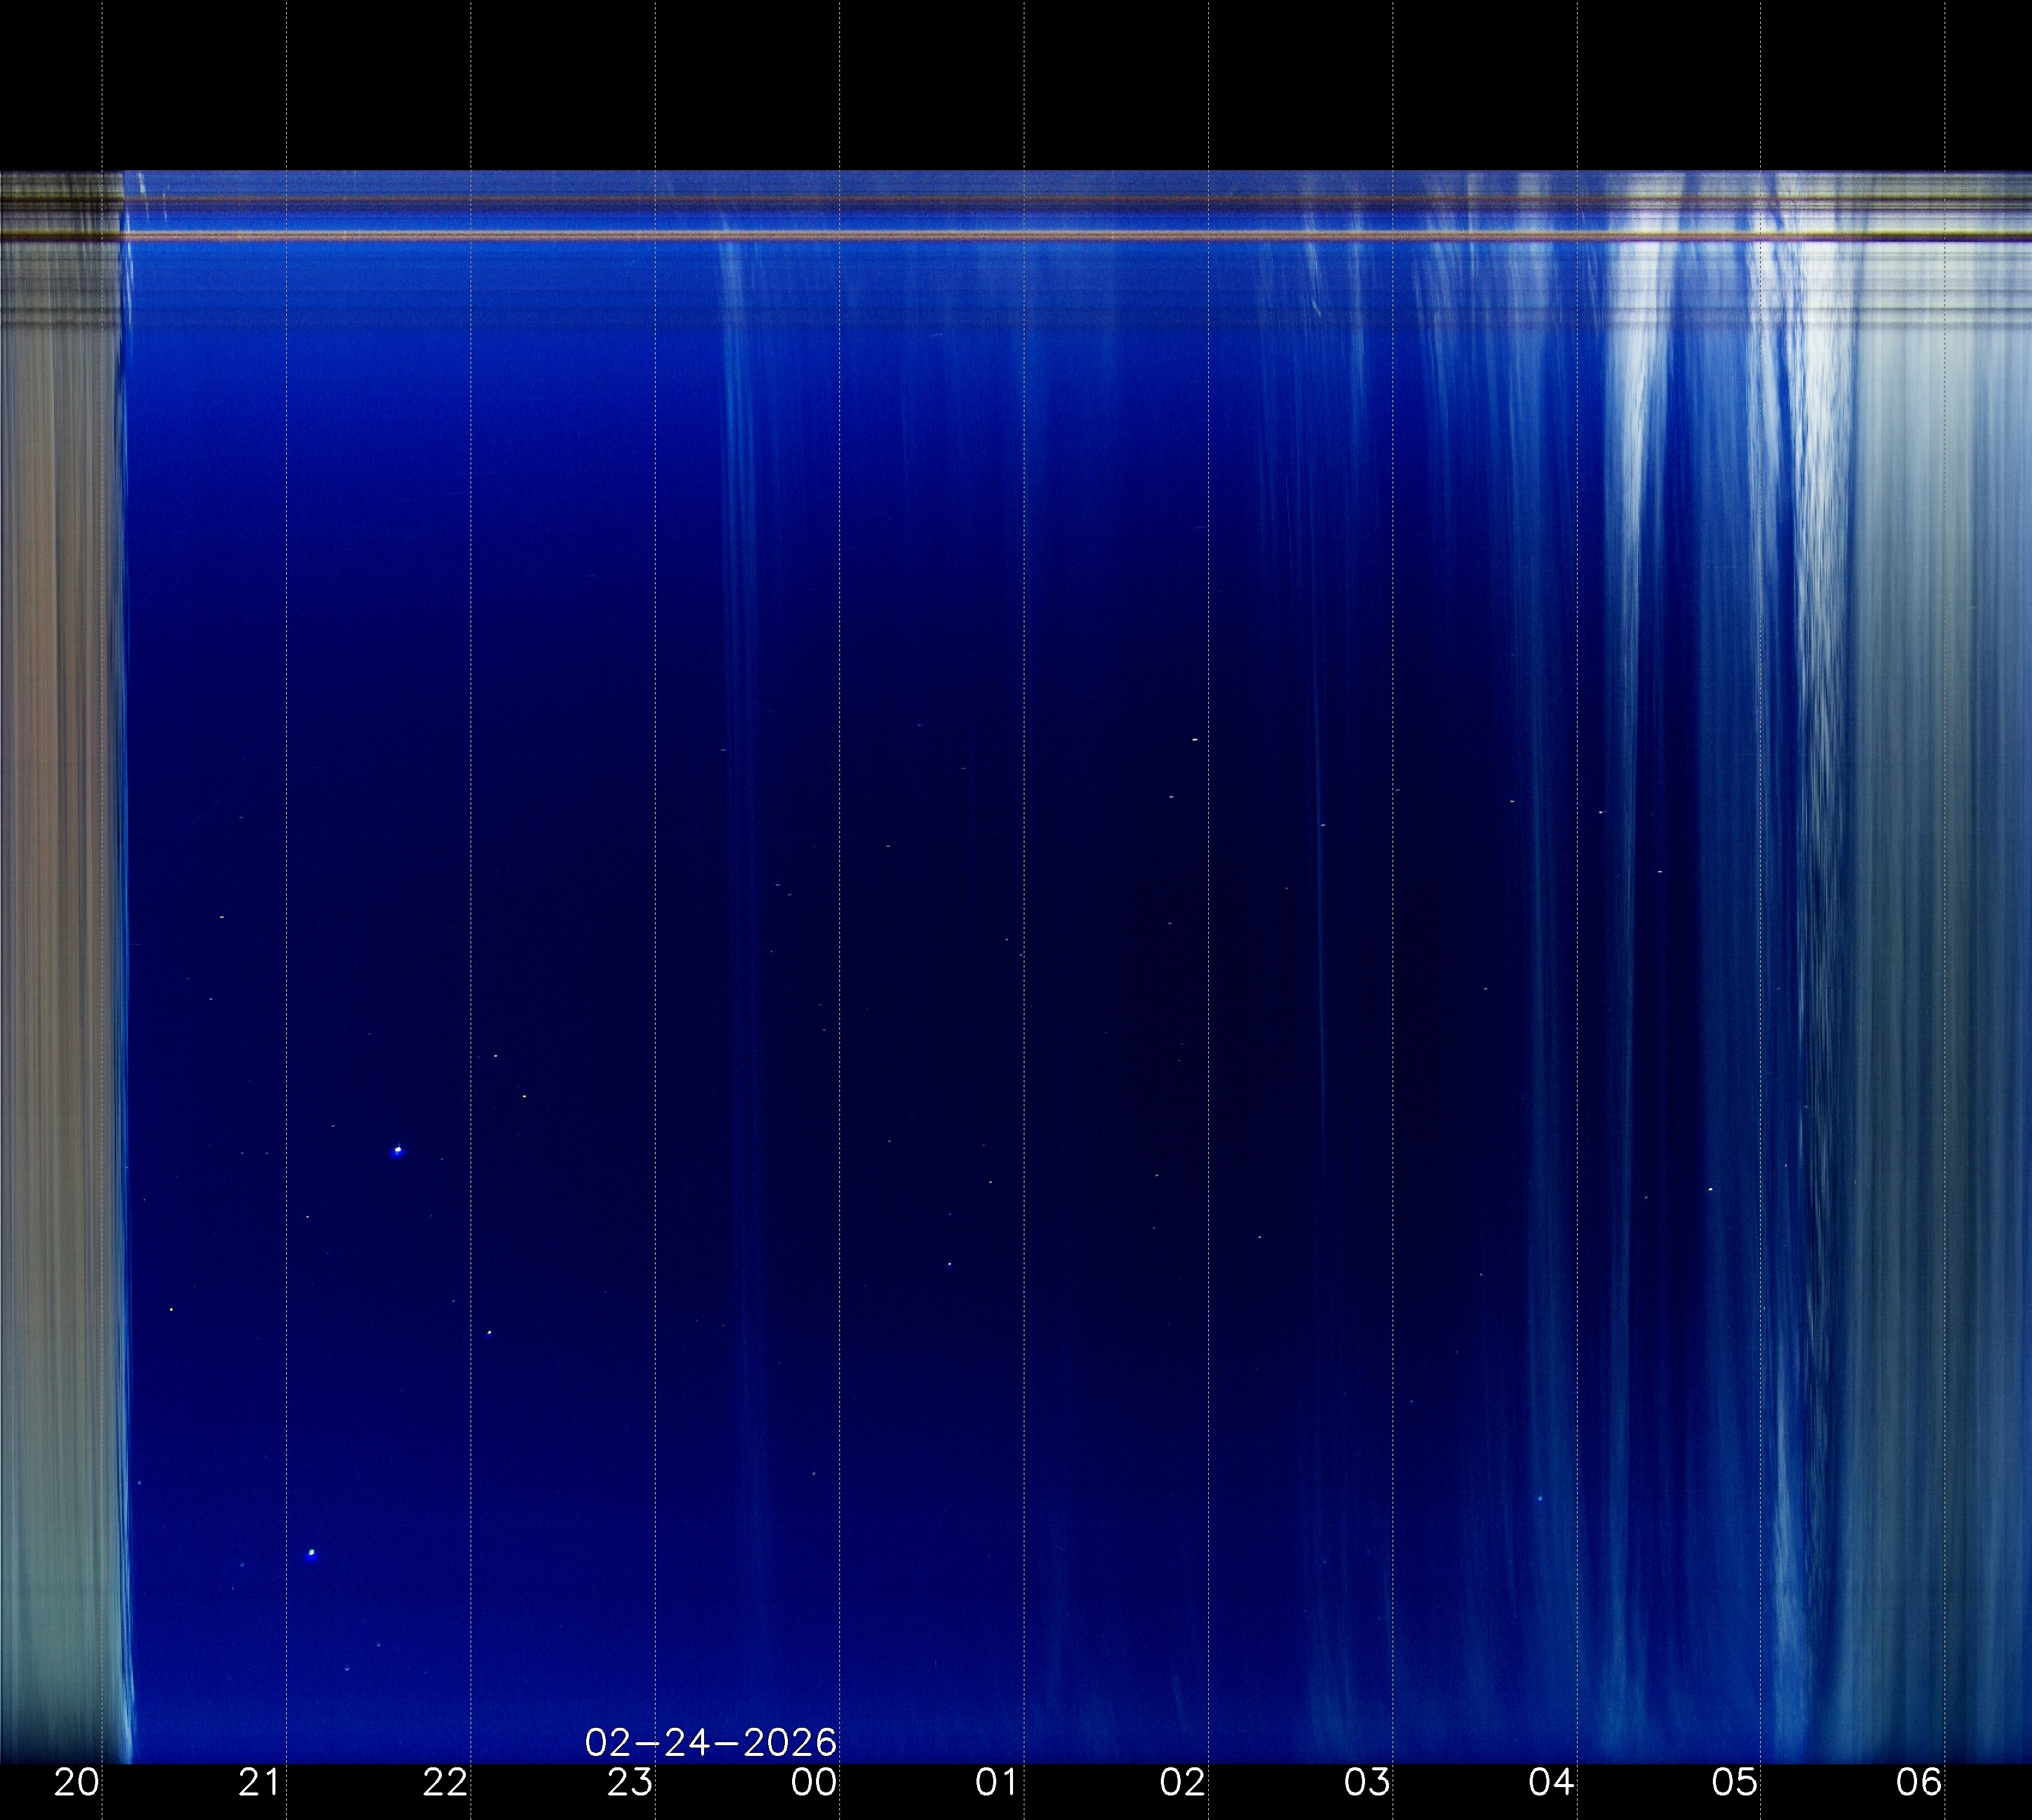Click the 05 hour label

[1735, 1782]
